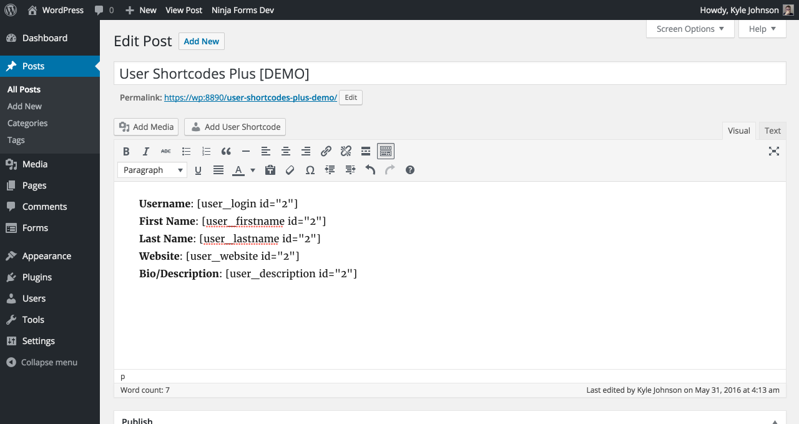Open the Plugins menu in sidebar

[37, 277]
